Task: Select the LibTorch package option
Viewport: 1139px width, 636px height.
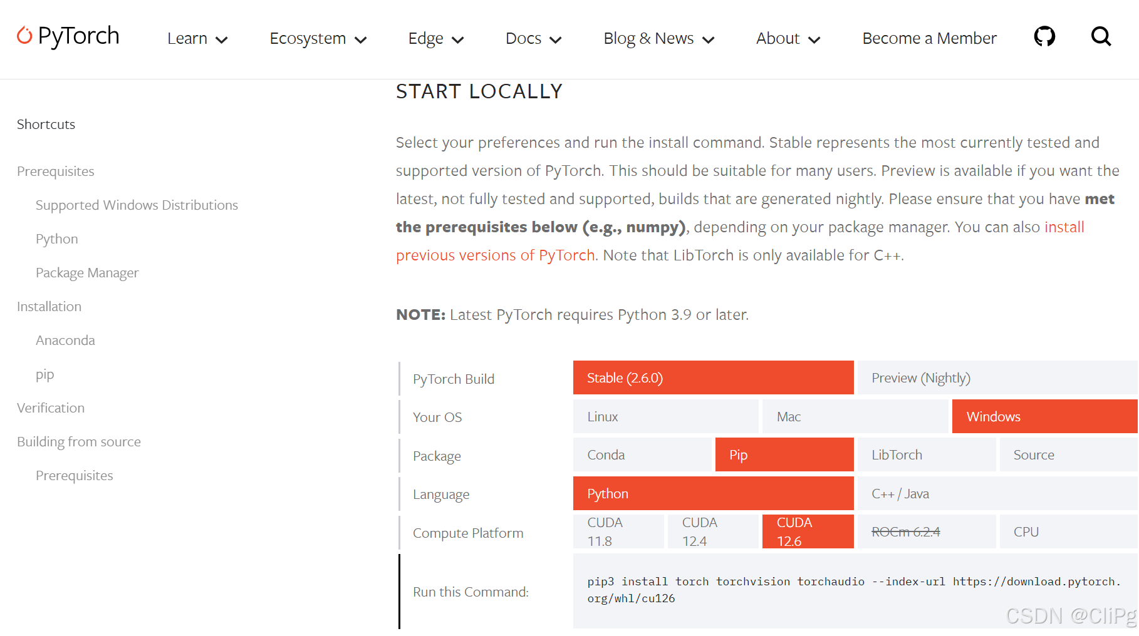Action: [927, 454]
